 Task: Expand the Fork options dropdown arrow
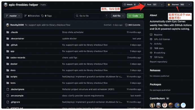coord(162,5)
